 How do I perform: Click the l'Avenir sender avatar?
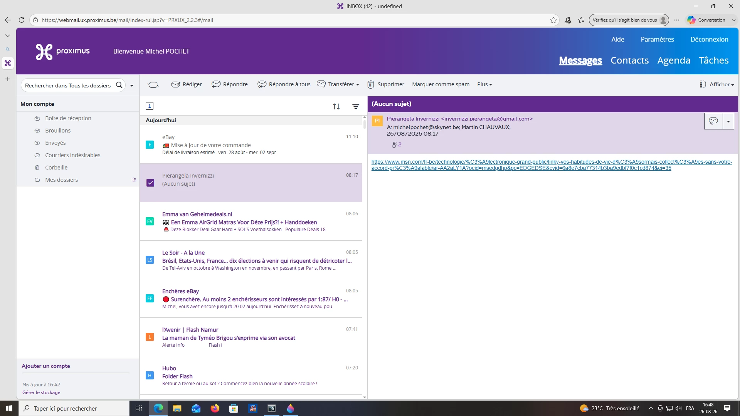coord(150,337)
